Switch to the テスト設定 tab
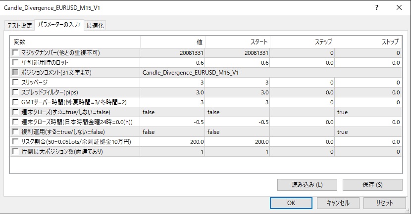The image size is (411, 214). point(19,26)
